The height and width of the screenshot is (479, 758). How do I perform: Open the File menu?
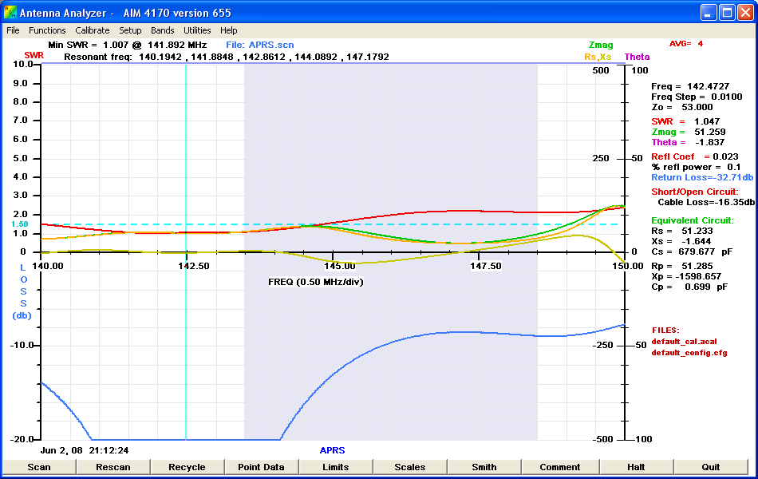point(13,30)
